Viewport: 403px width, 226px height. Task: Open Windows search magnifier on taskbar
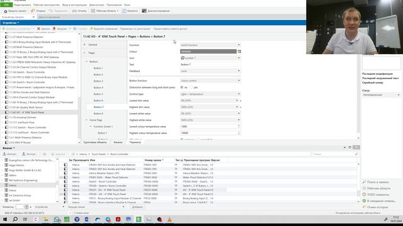coord(15,219)
